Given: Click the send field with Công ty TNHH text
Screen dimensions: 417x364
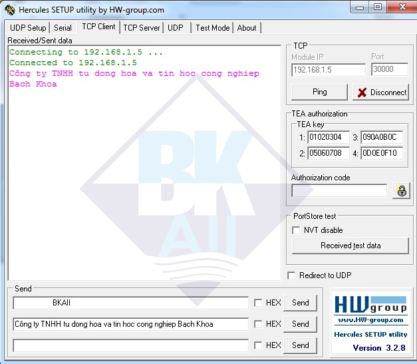Looking at the screenshot, I should click(130, 324).
